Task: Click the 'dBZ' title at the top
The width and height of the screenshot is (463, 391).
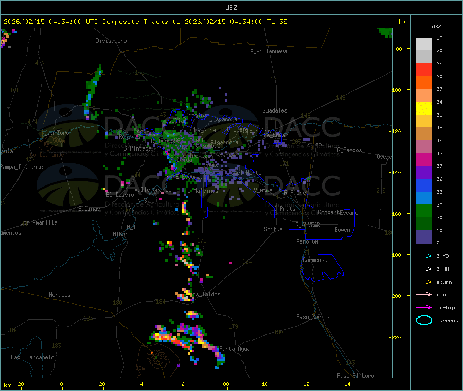Action: (231, 7)
